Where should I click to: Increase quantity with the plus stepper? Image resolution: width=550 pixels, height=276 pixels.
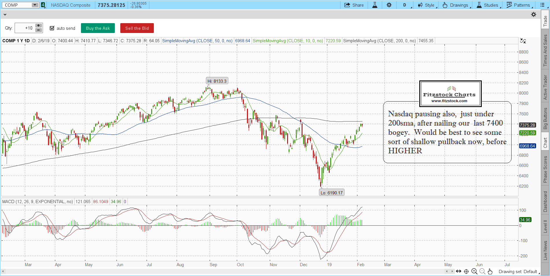point(38,26)
